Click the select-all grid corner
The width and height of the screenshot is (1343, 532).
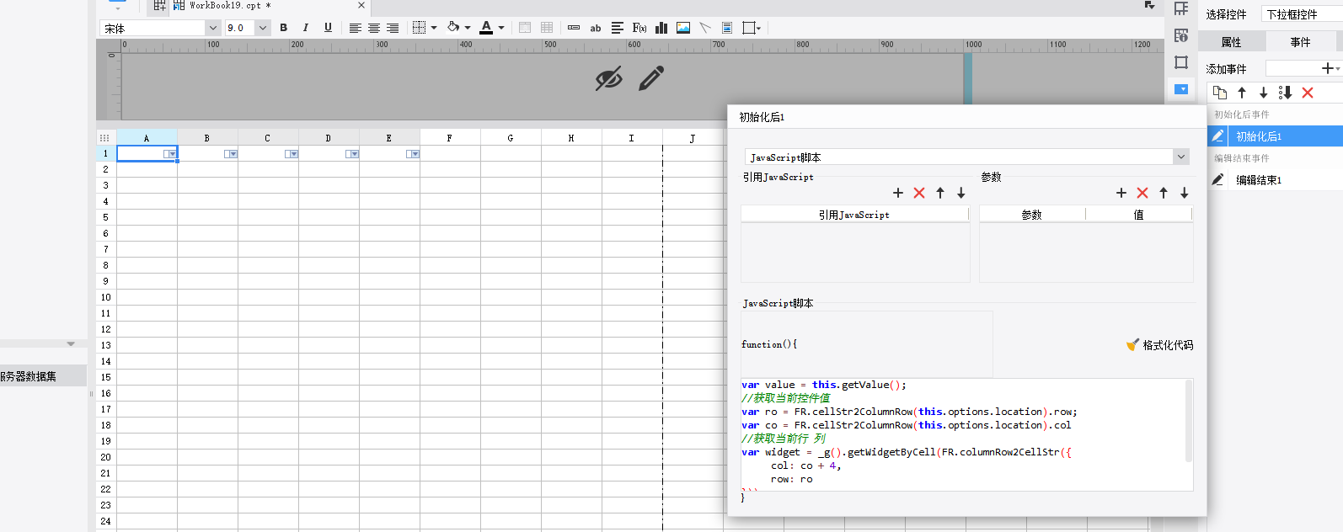click(x=105, y=138)
